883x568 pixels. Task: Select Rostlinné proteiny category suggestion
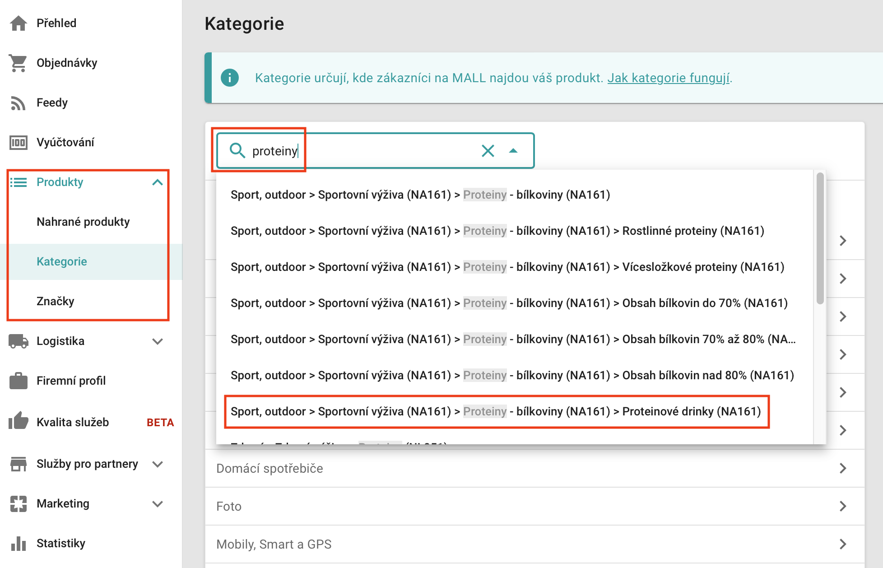[x=497, y=231]
